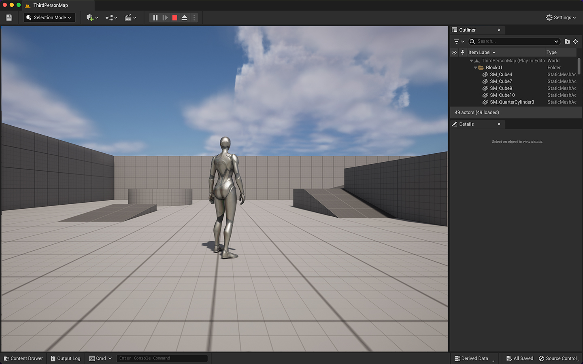The height and width of the screenshot is (364, 583).
Task: Open the Cinematics clapperboard menu
Action: pos(130,17)
